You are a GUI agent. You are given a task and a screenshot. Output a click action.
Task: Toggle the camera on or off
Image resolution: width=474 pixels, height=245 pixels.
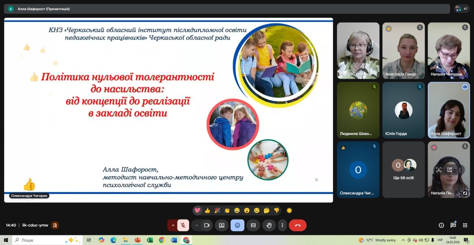click(207, 225)
